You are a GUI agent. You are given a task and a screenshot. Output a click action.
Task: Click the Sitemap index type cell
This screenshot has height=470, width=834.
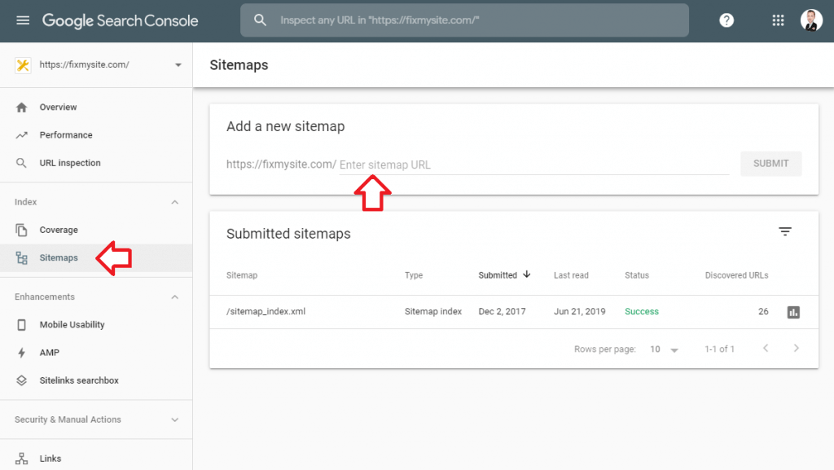point(433,311)
